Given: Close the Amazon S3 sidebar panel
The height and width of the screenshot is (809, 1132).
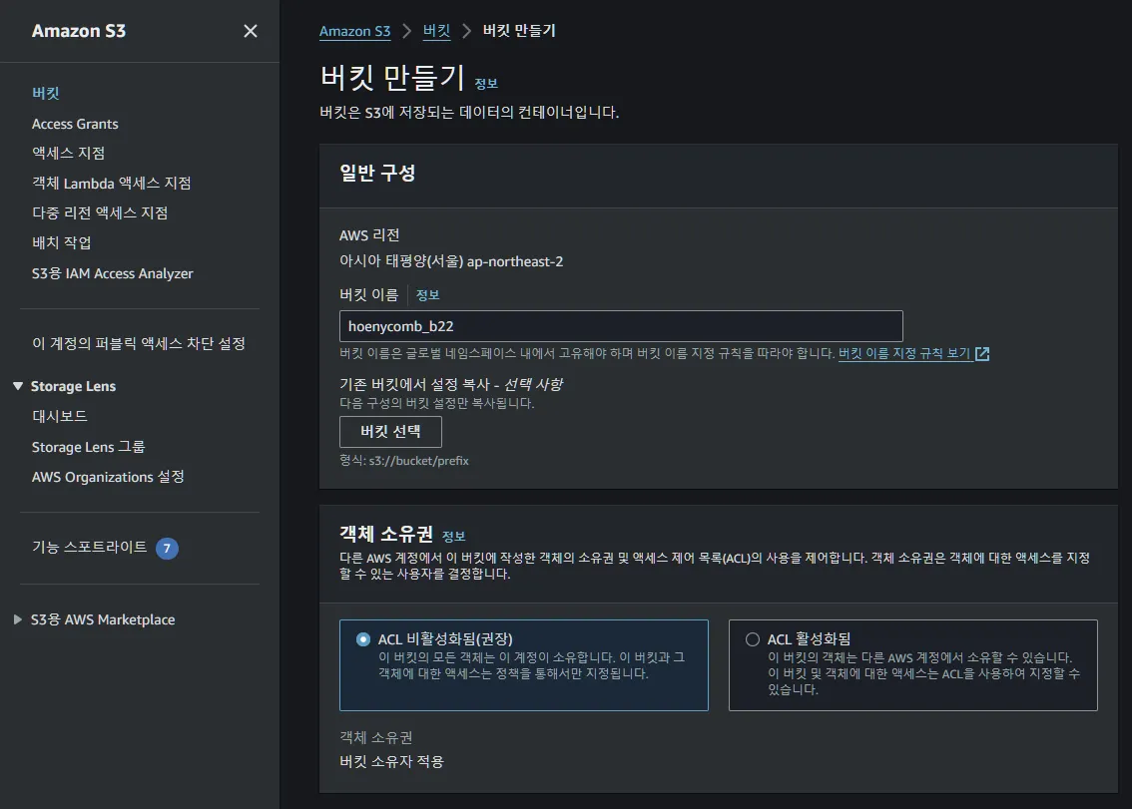Looking at the screenshot, I should coord(250,31).
